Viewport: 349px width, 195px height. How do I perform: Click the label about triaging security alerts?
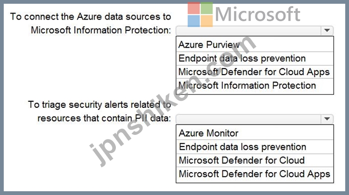(100, 111)
